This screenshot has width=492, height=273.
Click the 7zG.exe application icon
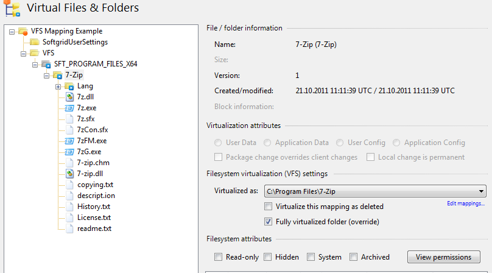69,152
